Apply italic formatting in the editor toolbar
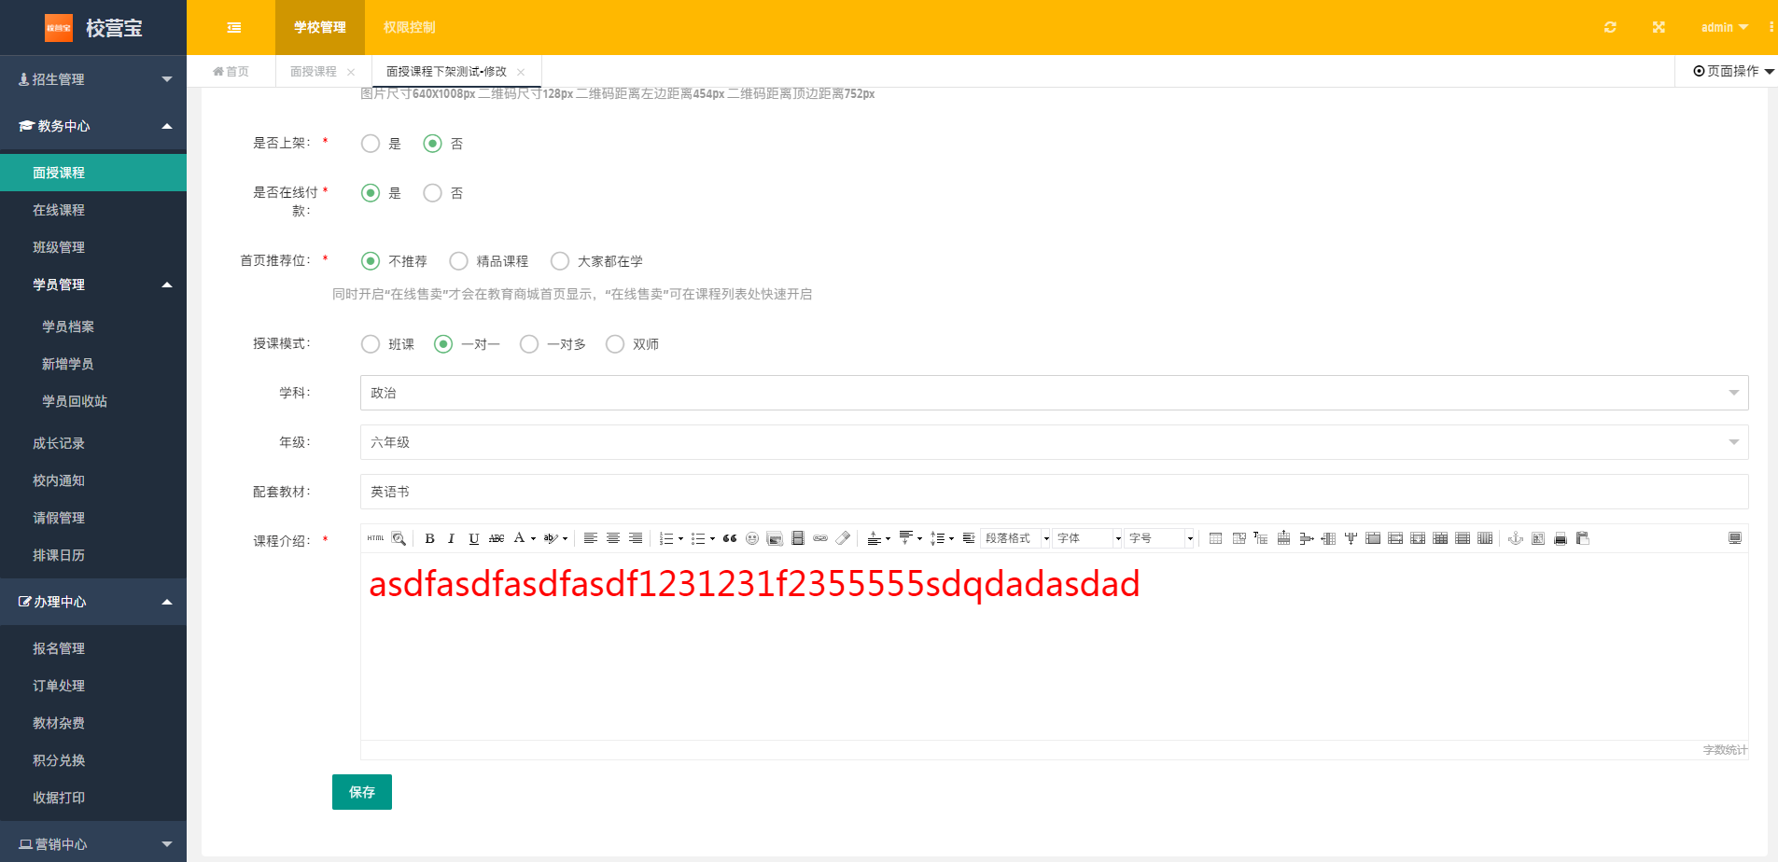The height and width of the screenshot is (862, 1778). [x=452, y=538]
